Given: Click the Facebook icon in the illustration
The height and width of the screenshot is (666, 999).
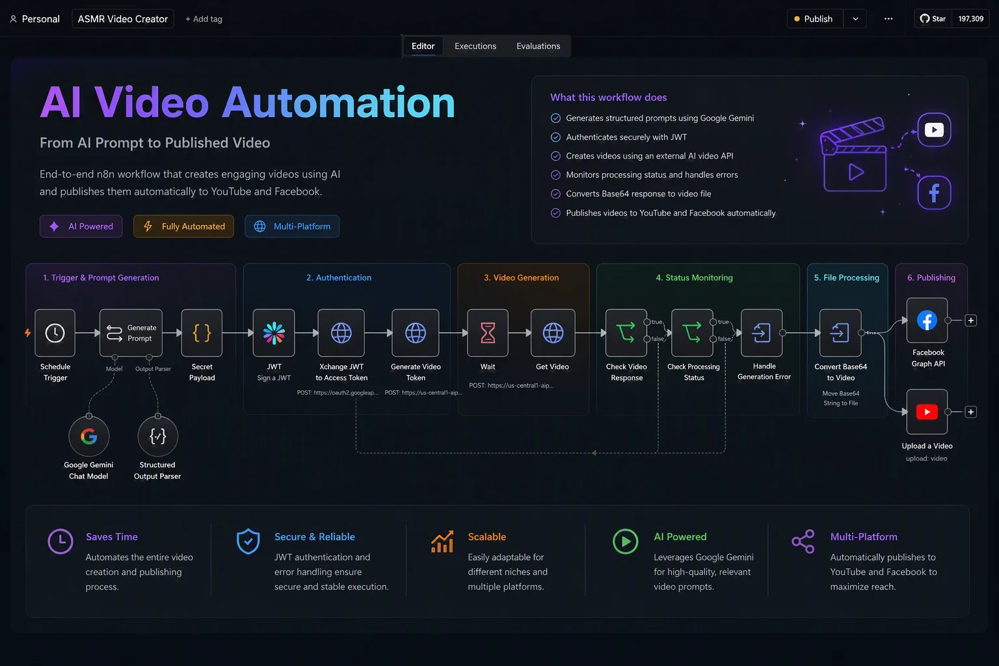Looking at the screenshot, I should pos(935,193).
